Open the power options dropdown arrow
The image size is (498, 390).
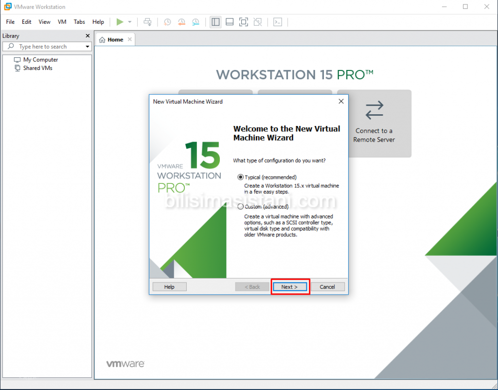click(129, 22)
